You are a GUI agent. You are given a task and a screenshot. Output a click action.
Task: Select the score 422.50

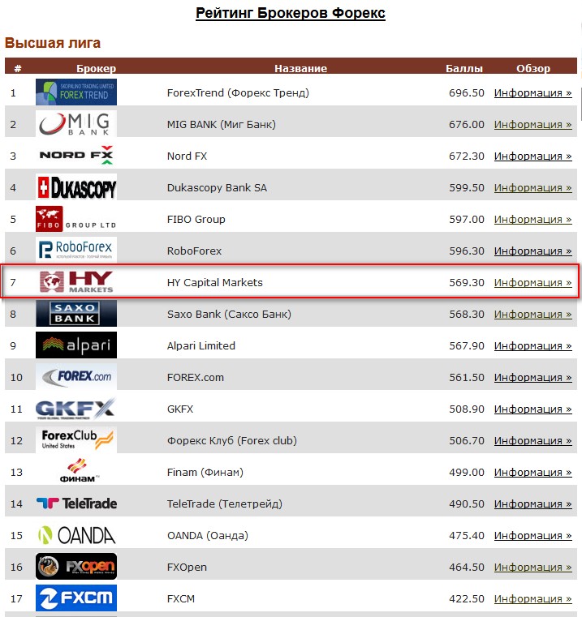[467, 599]
